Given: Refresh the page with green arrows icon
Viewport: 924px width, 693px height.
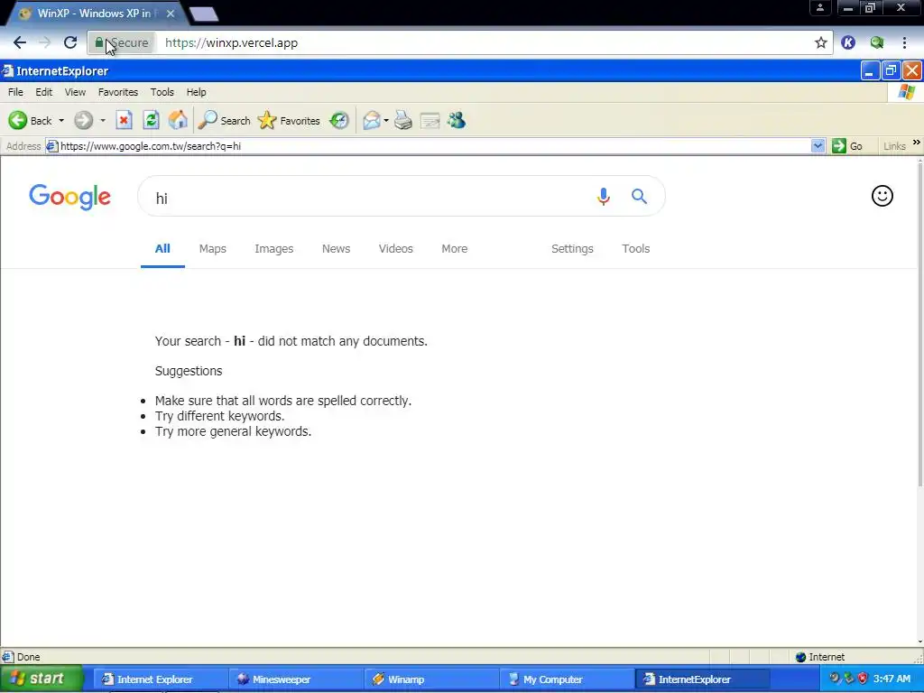Looking at the screenshot, I should (x=151, y=121).
